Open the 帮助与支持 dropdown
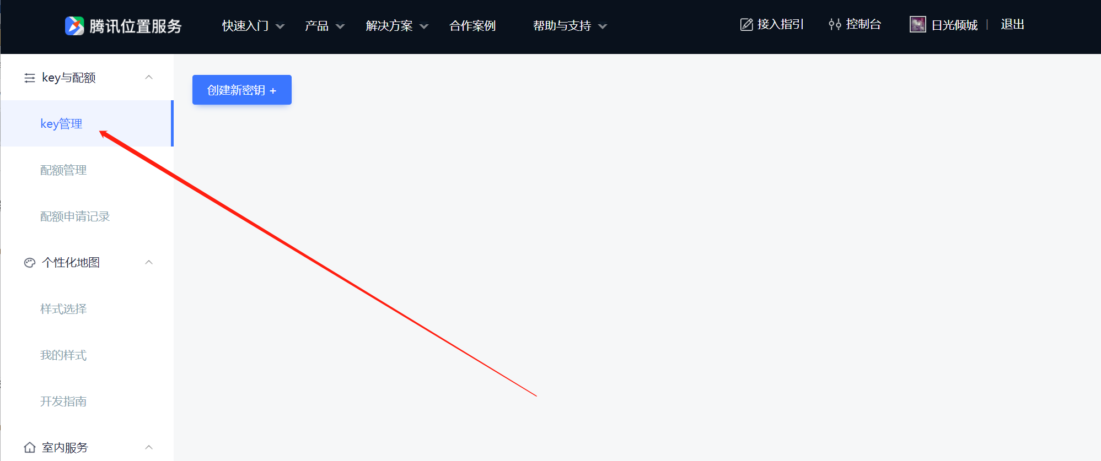 click(x=570, y=26)
